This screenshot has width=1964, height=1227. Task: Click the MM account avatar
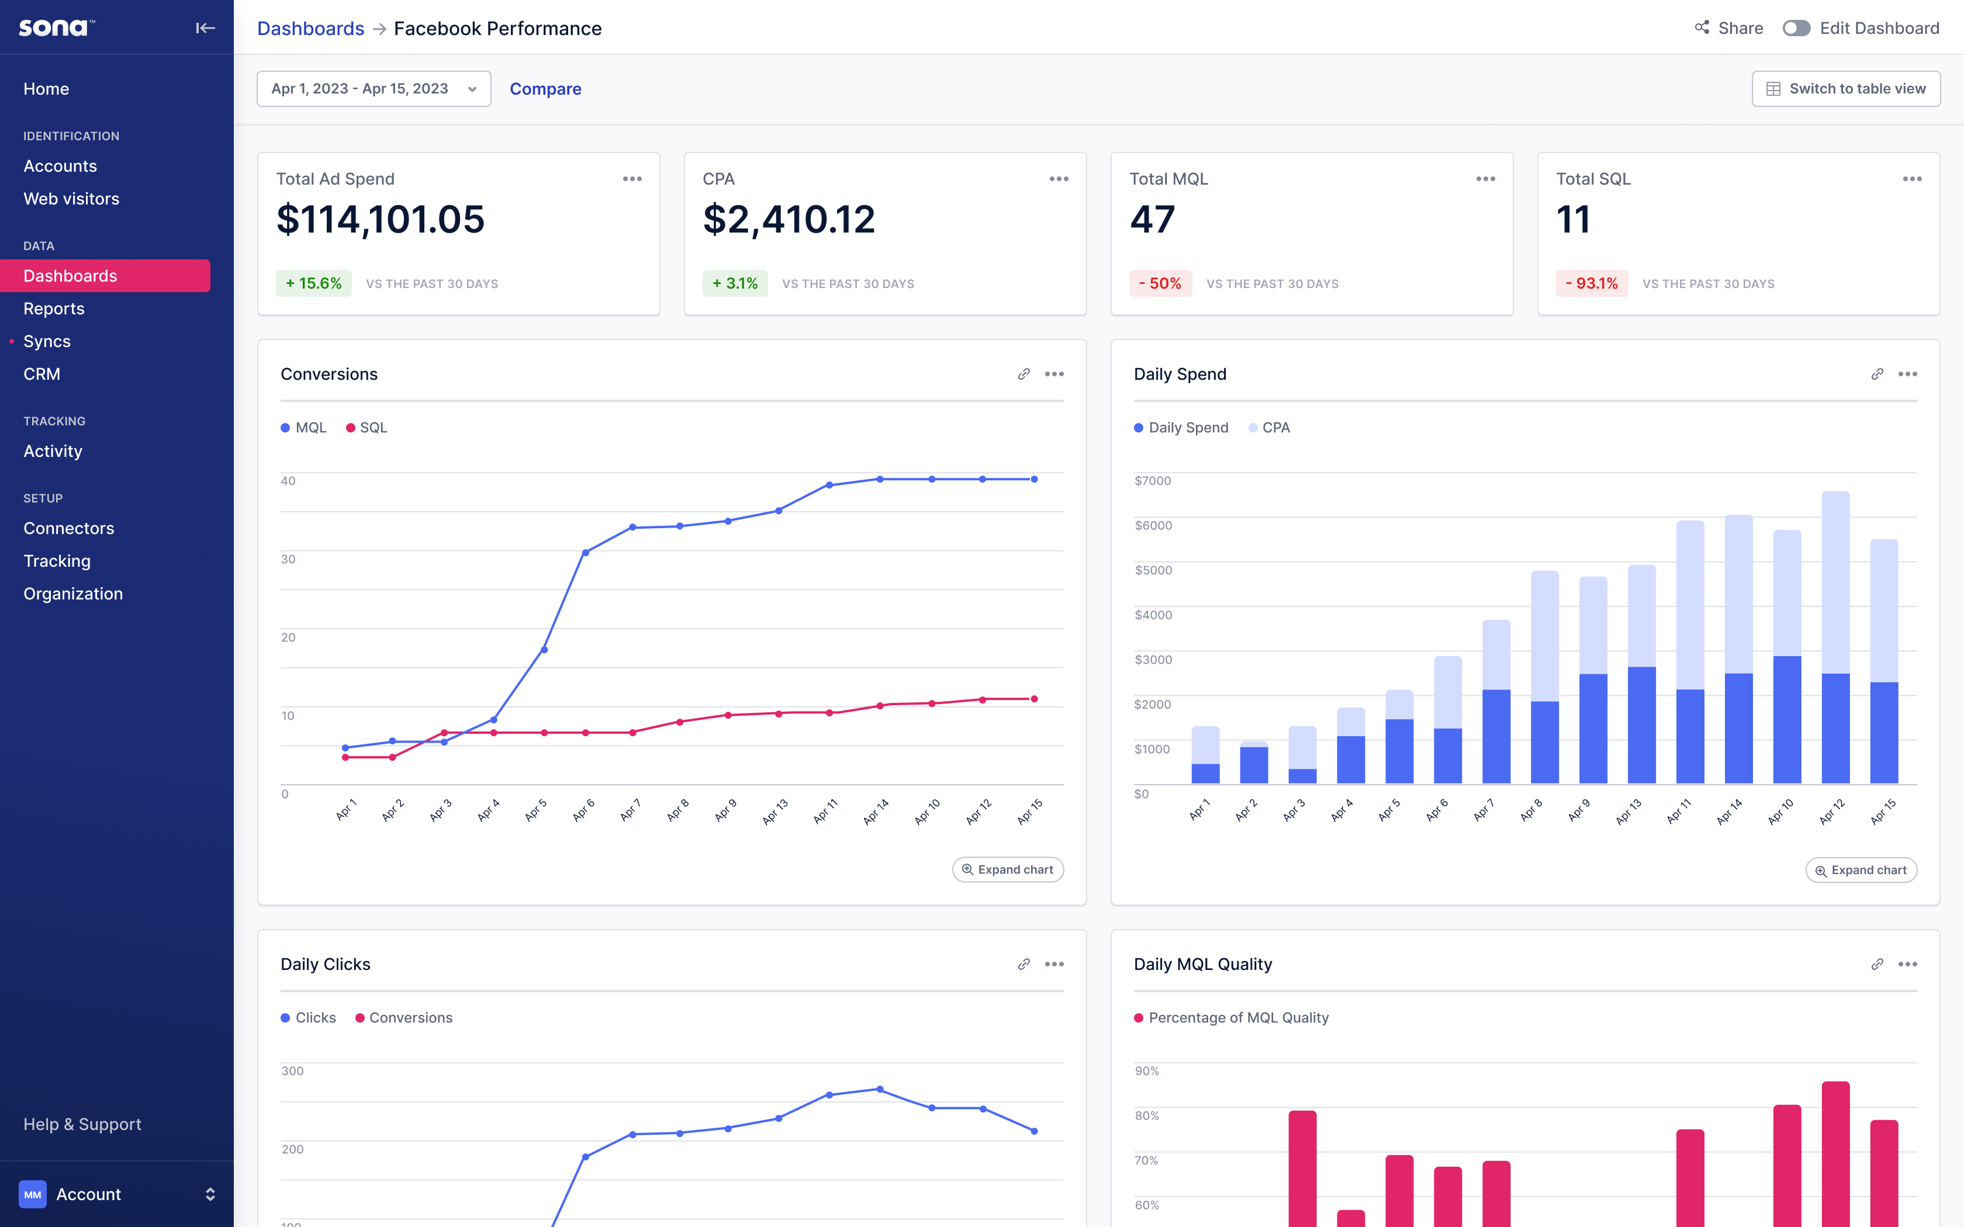(x=33, y=1194)
